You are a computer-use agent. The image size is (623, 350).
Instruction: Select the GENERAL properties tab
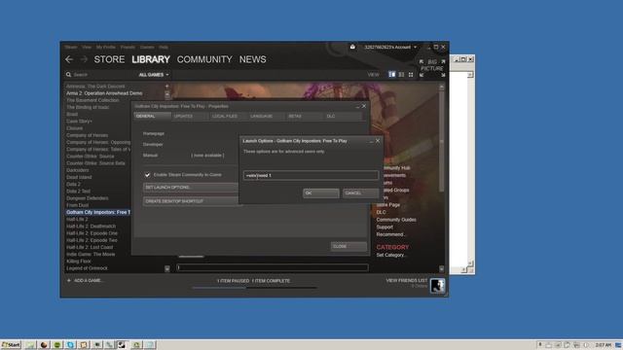pyautogui.click(x=152, y=117)
